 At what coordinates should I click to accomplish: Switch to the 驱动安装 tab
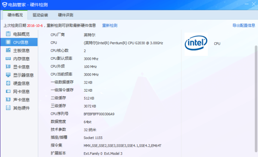(x=40, y=15)
